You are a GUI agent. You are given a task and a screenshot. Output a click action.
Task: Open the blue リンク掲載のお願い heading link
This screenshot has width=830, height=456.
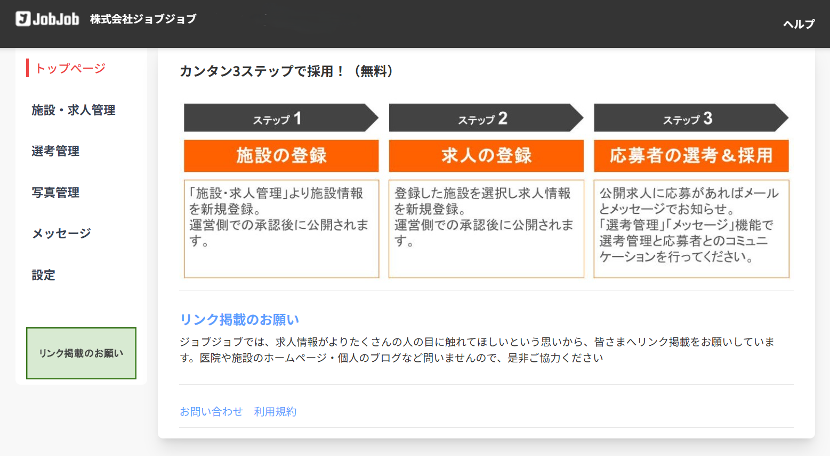239,319
